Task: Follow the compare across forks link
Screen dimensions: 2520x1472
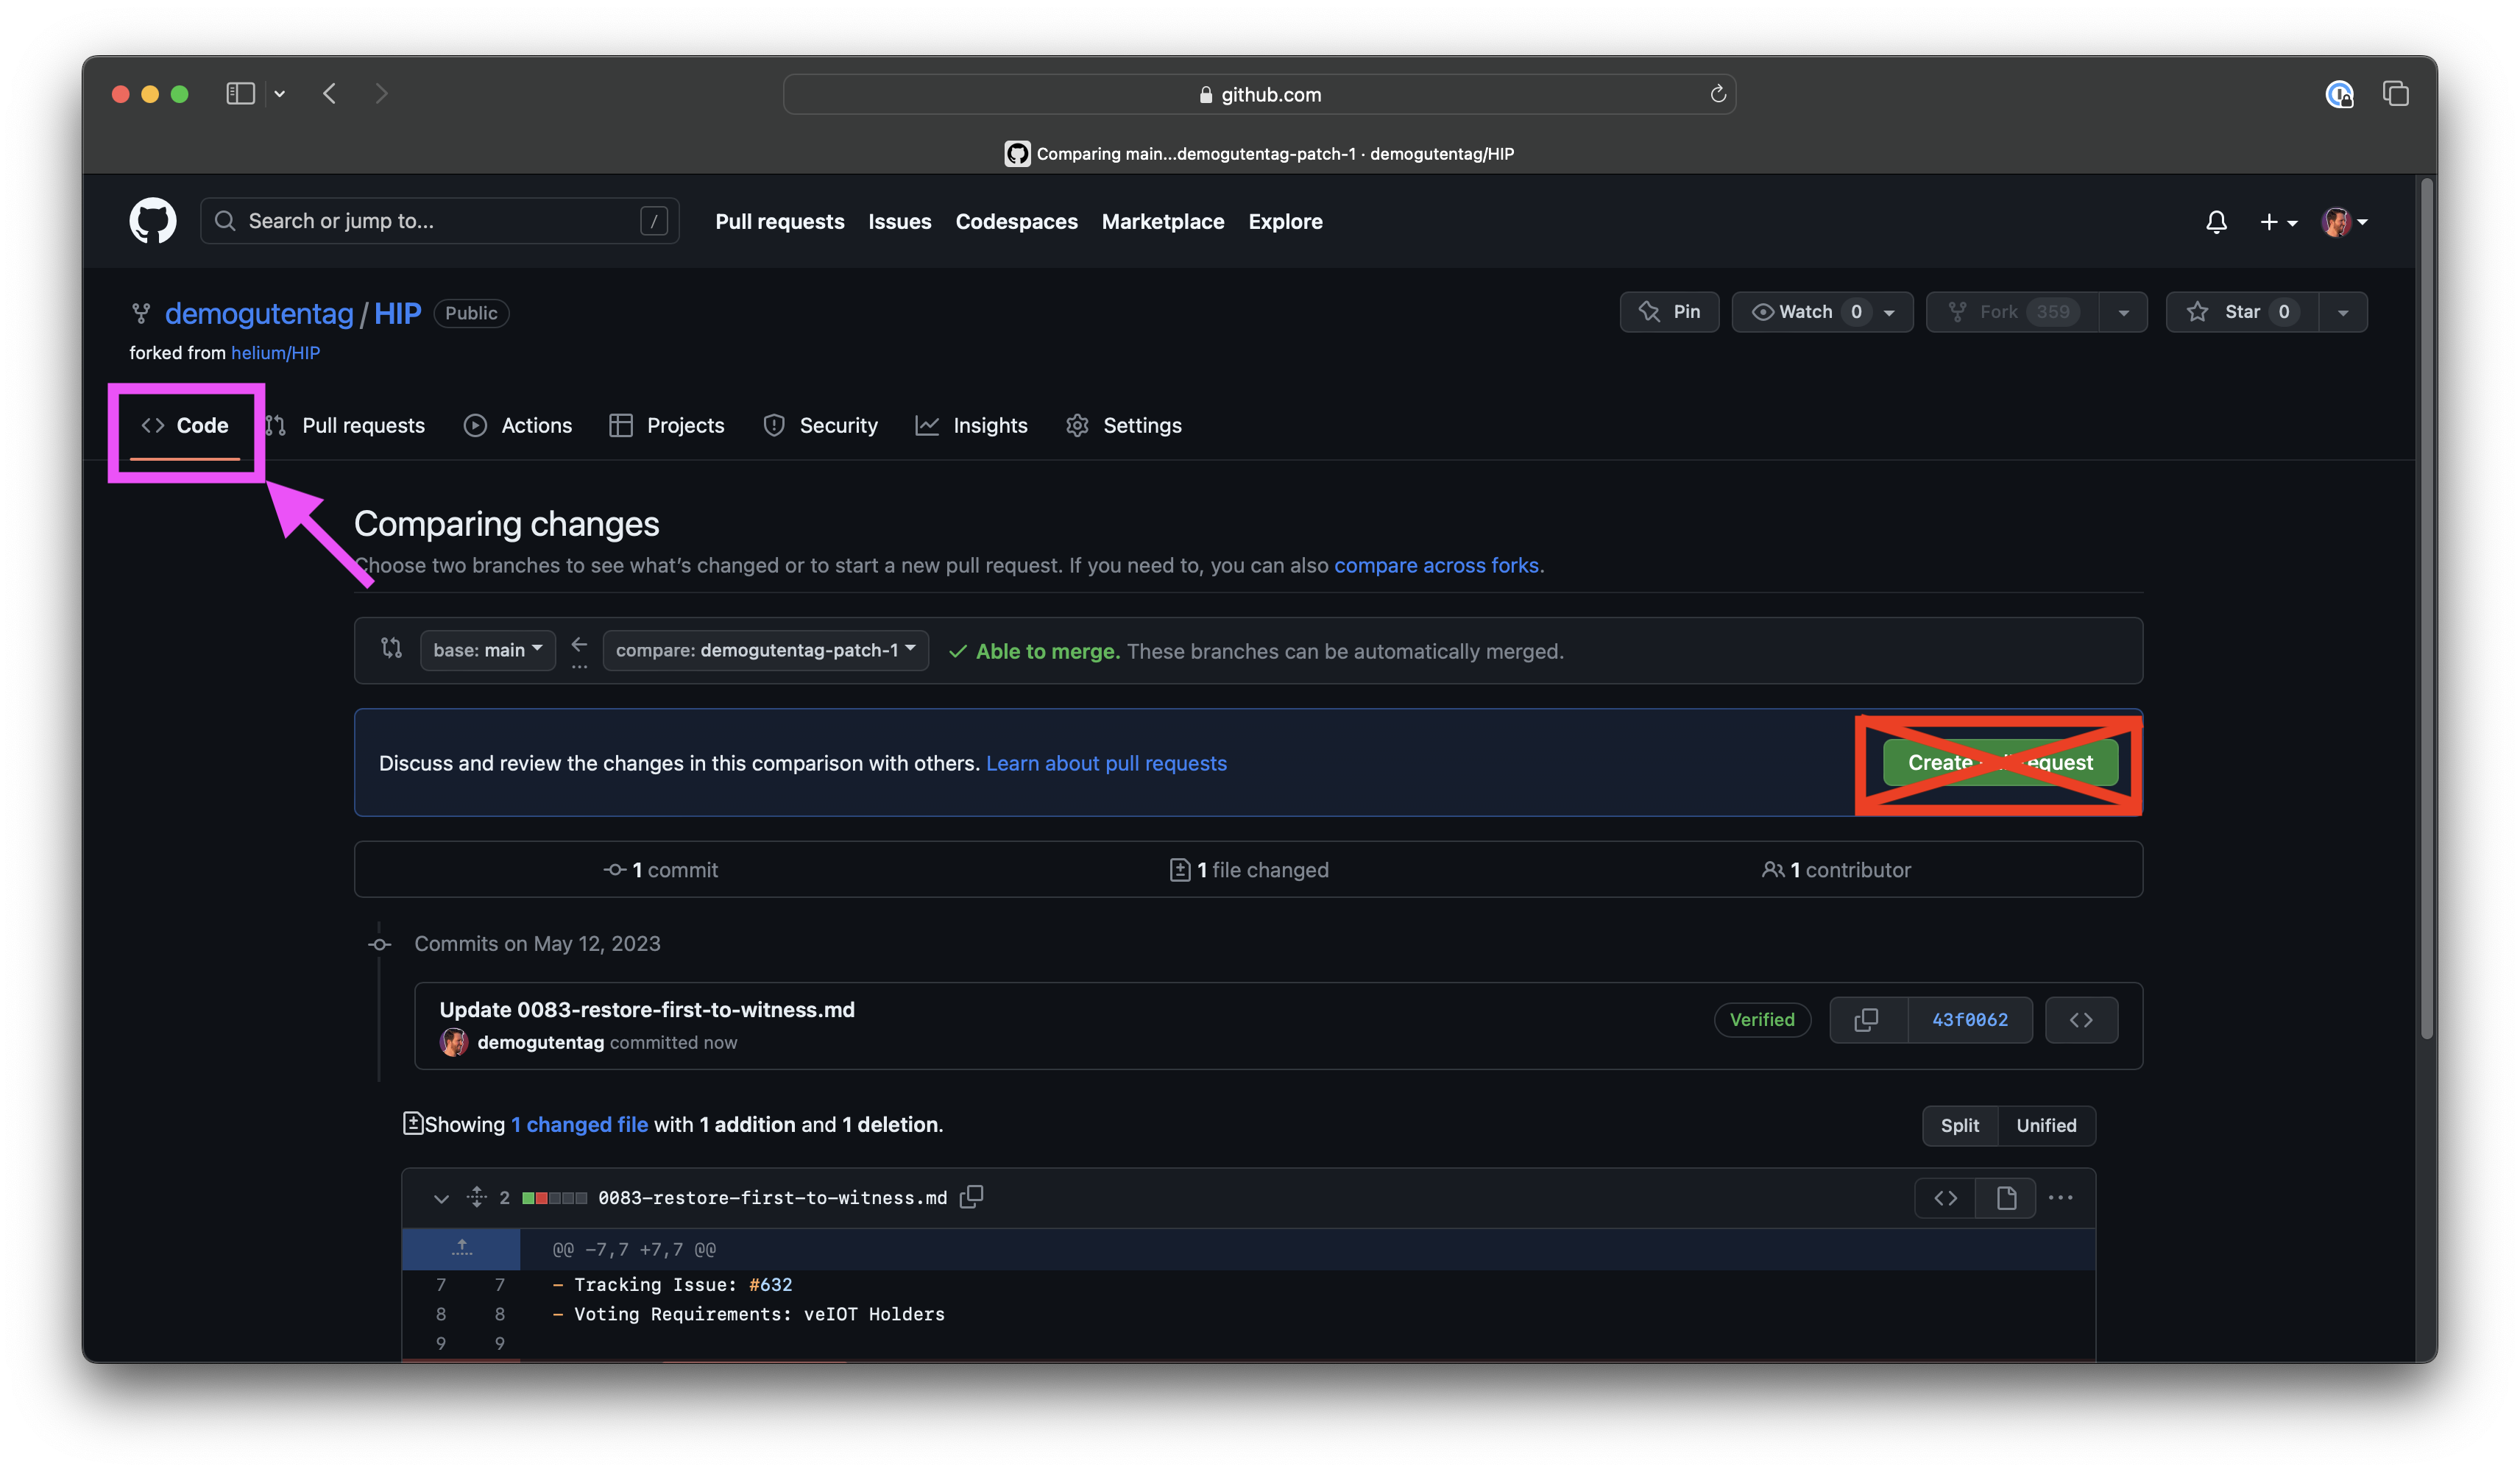Action: click(x=1435, y=566)
